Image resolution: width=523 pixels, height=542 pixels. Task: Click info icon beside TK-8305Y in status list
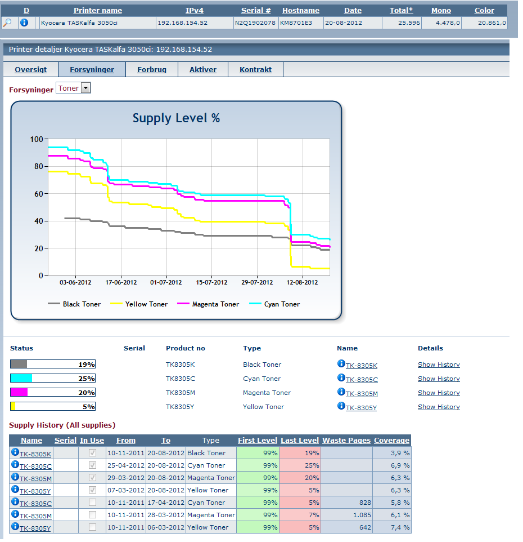coord(341,406)
